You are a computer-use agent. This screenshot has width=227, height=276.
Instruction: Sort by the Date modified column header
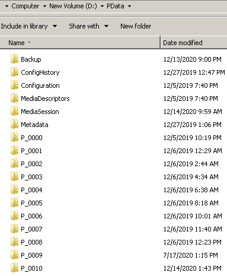(194, 43)
